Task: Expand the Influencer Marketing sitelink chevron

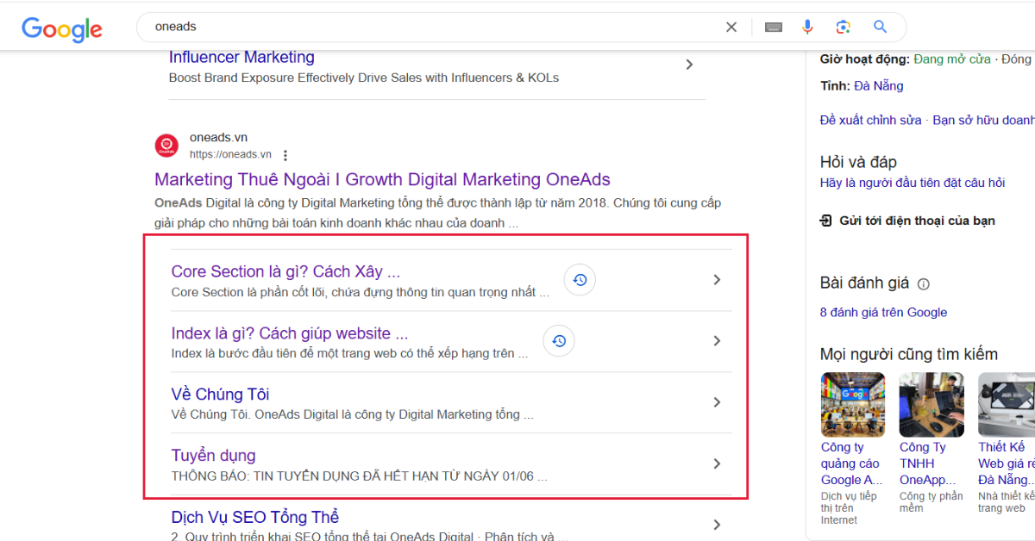Action: pos(689,65)
